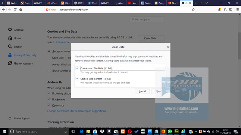Click the Type here to search box

[x=39, y=131]
